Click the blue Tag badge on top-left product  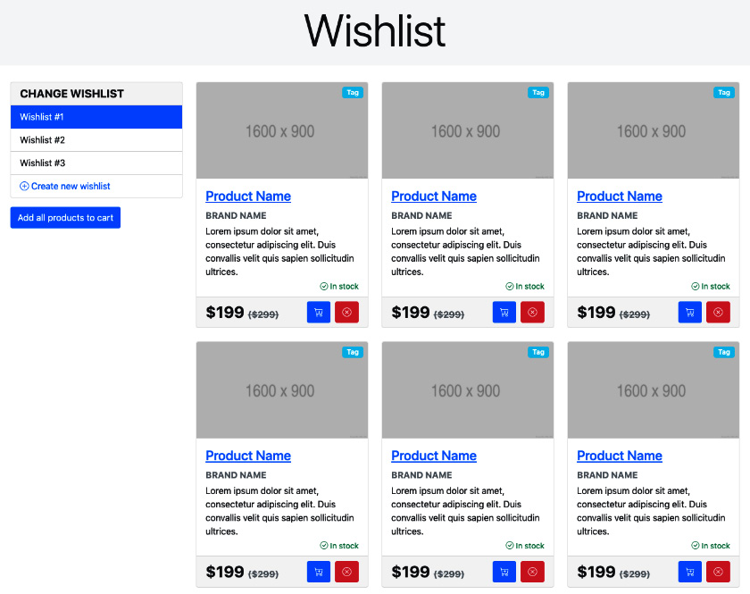pos(353,92)
